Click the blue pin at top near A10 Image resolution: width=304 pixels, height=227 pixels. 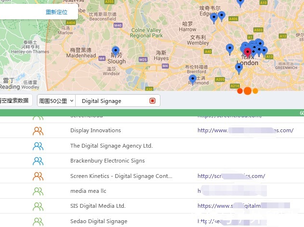(240, 3)
